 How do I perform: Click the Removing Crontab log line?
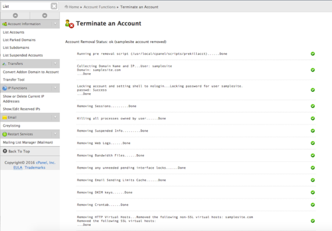coord(103,205)
